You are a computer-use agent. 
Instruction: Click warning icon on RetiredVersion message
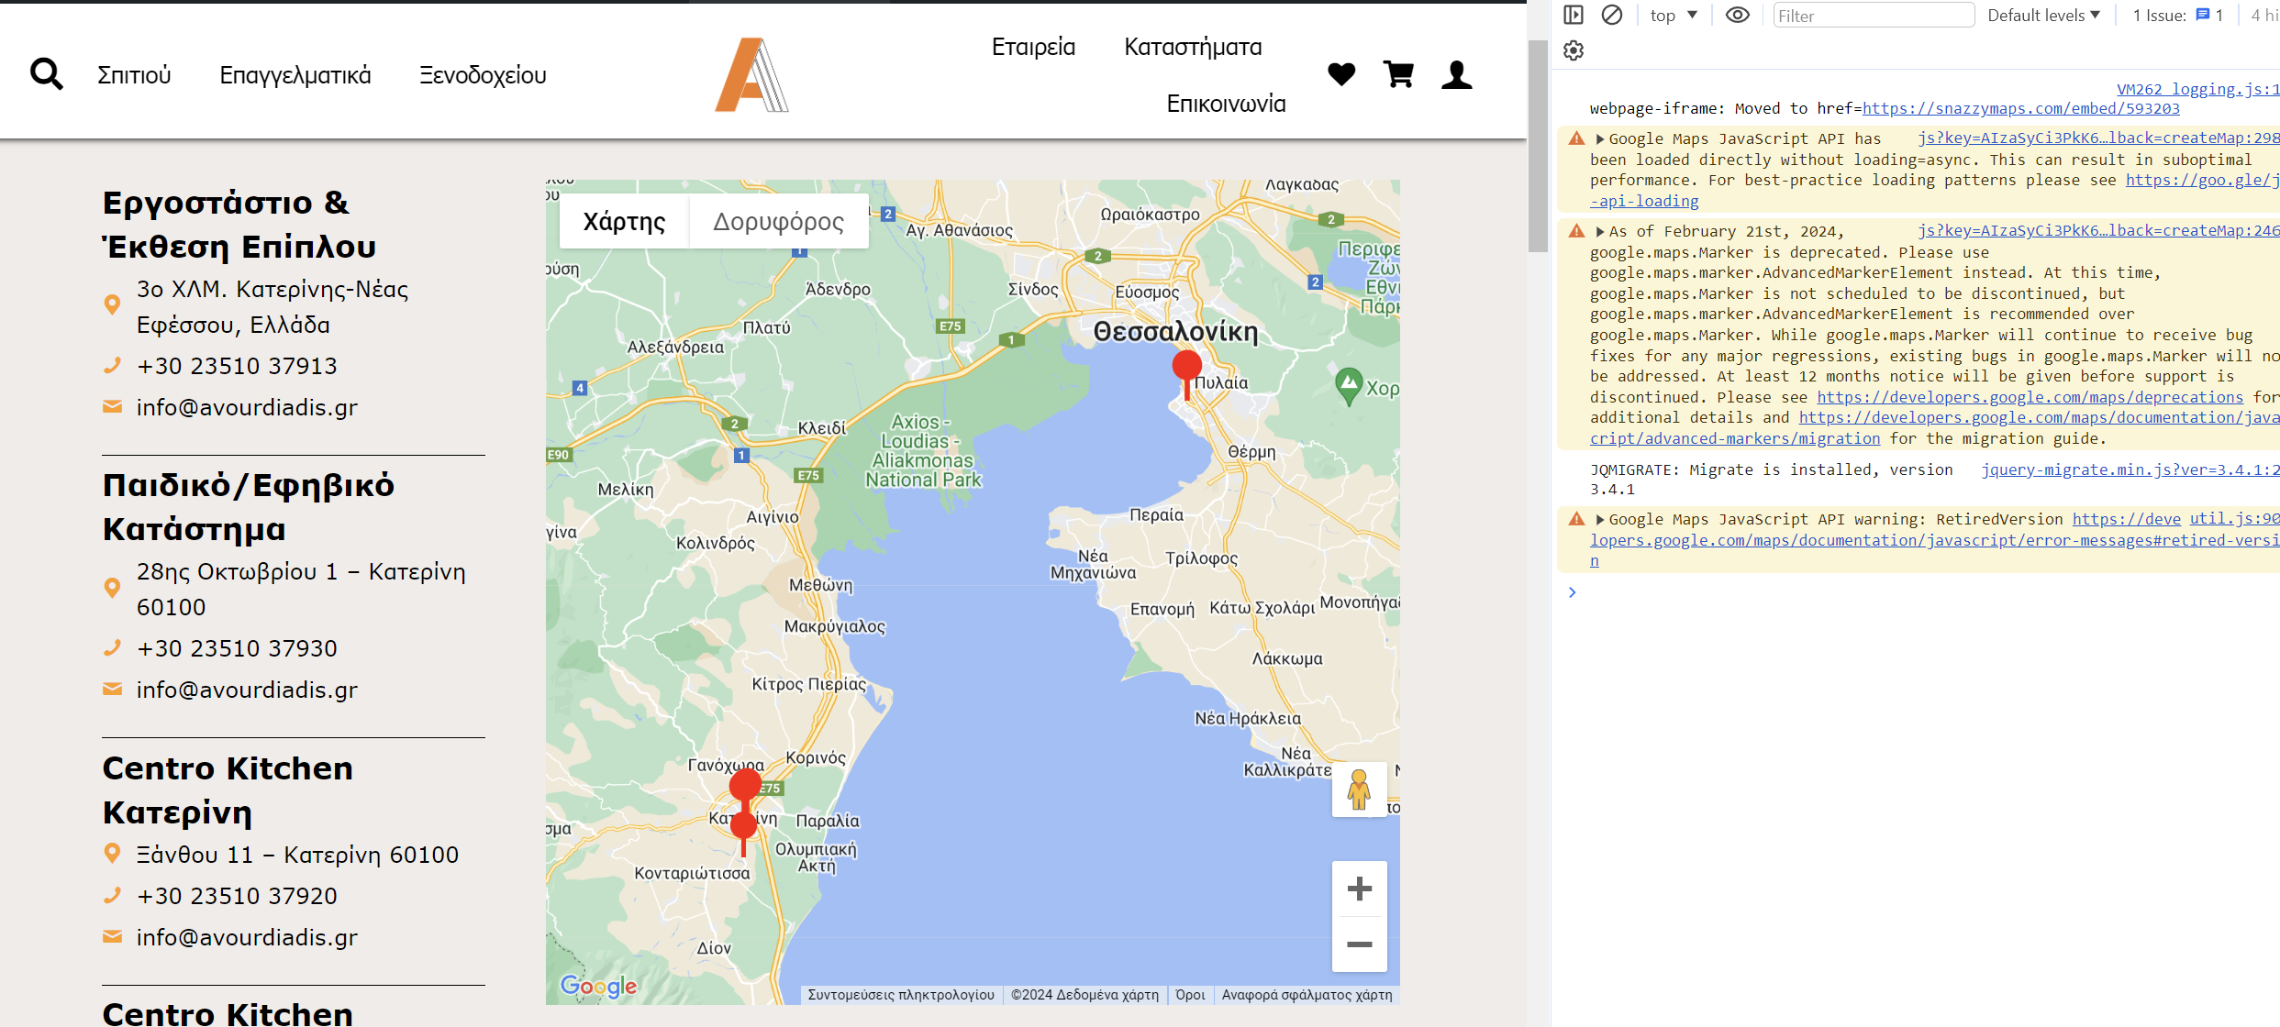1576,519
